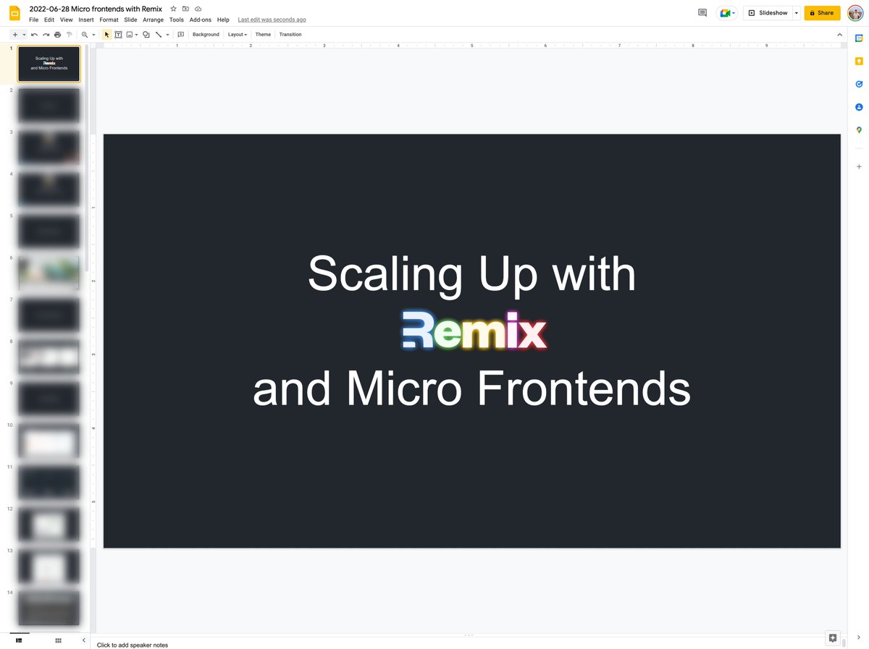Viewport: 869px width, 649px height.
Task: Select slide 6 thumbnail
Action: click(49, 273)
